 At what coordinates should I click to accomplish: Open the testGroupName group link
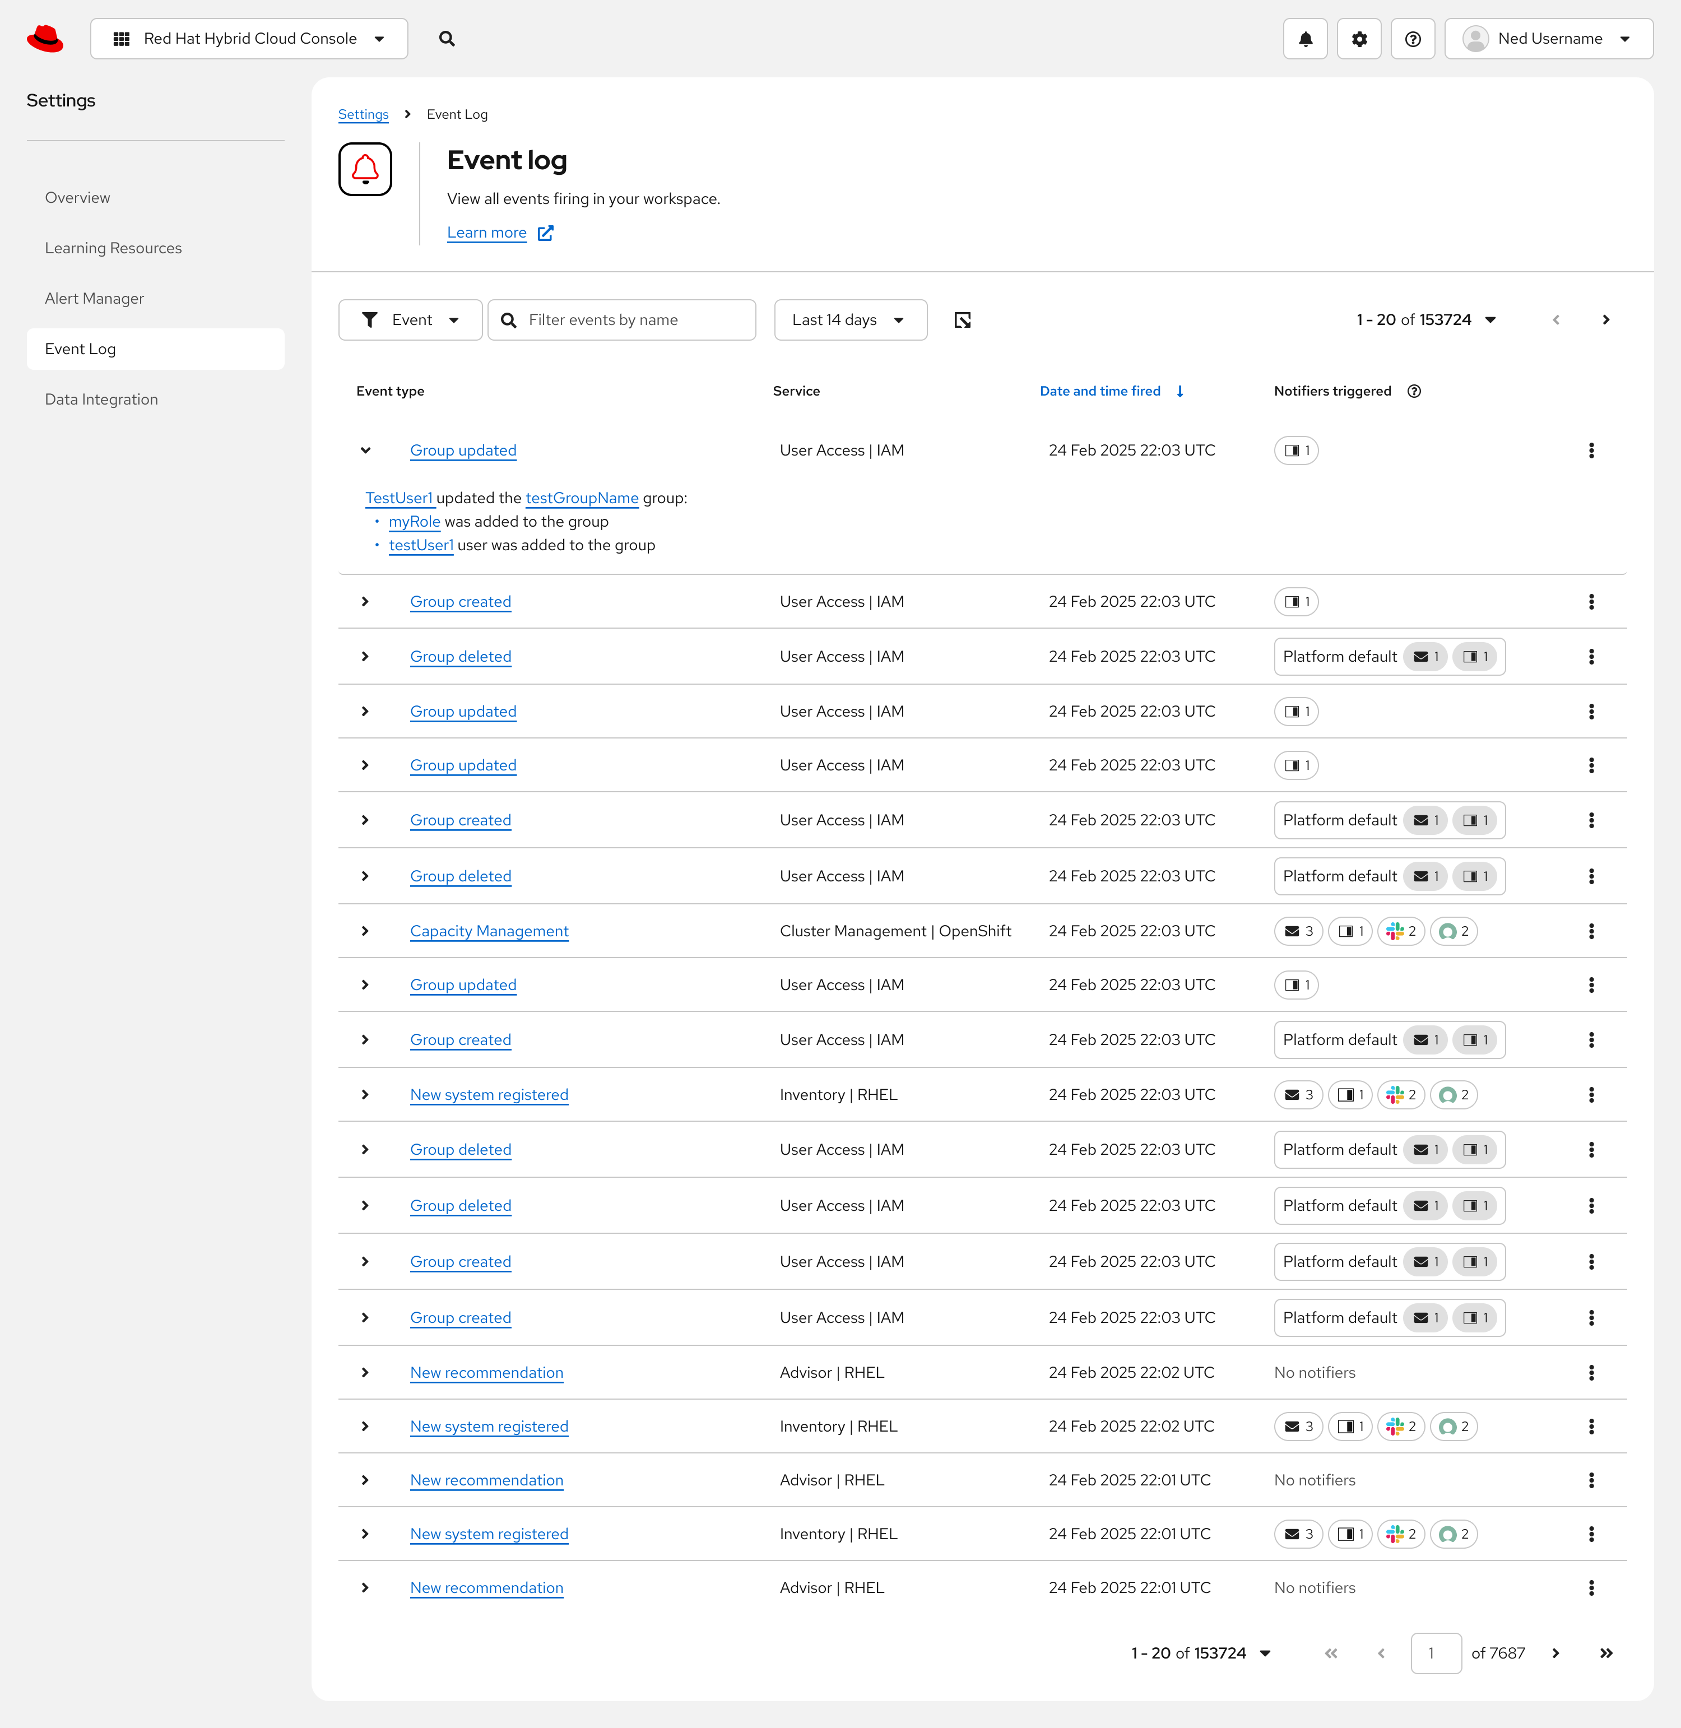point(582,498)
